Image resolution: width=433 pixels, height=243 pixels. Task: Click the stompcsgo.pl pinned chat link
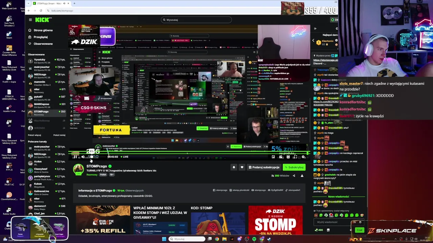(325, 60)
